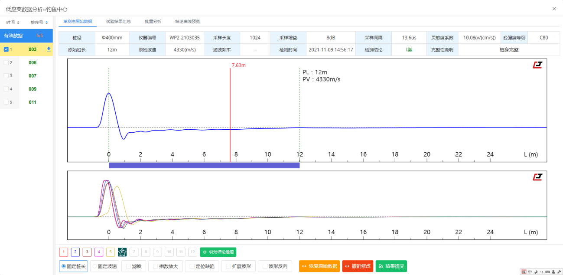Click the Ⅰ类 detection conclusion value

(x=409, y=50)
